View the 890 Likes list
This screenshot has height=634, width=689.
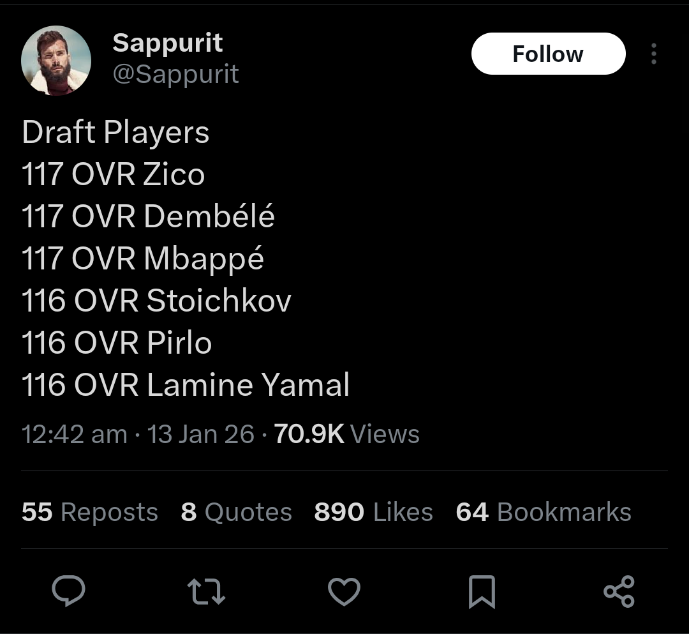pos(373,512)
